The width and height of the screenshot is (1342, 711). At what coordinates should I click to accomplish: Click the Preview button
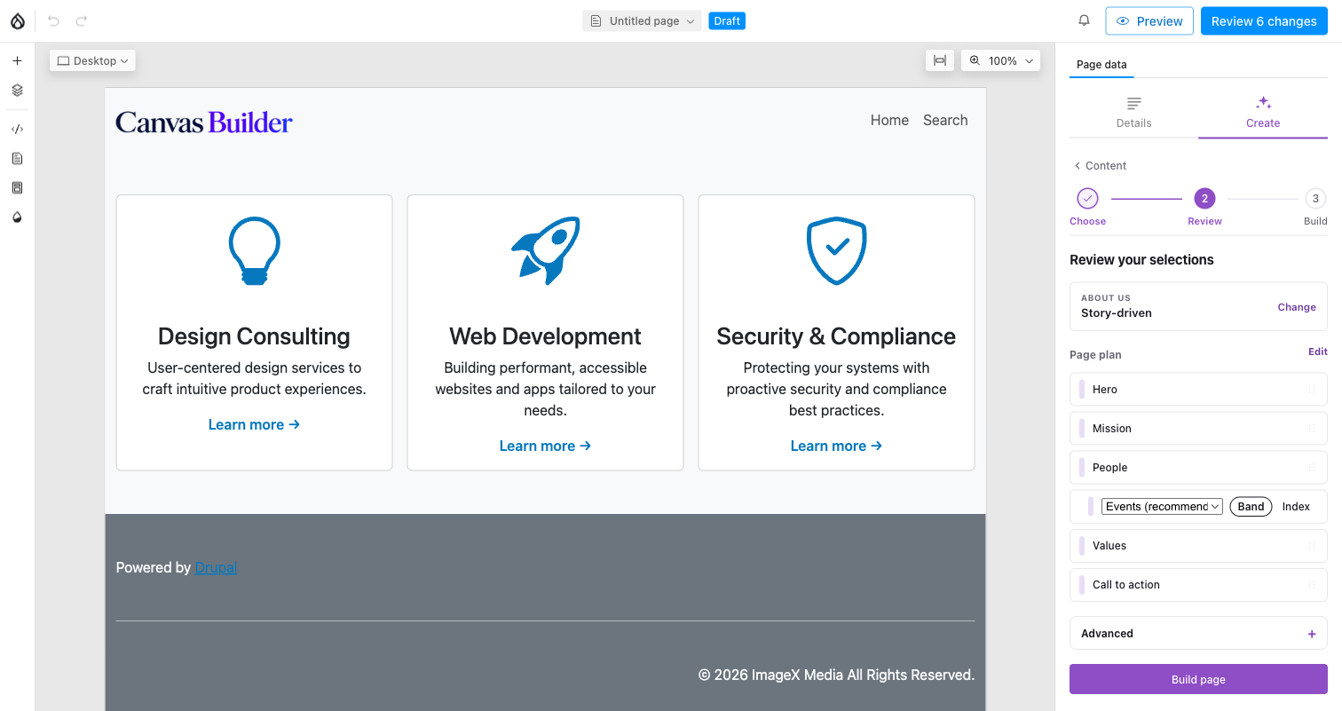click(1149, 21)
